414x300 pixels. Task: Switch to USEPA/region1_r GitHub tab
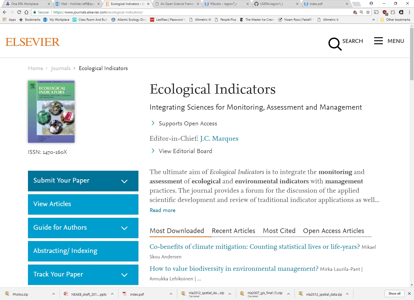click(276, 4)
